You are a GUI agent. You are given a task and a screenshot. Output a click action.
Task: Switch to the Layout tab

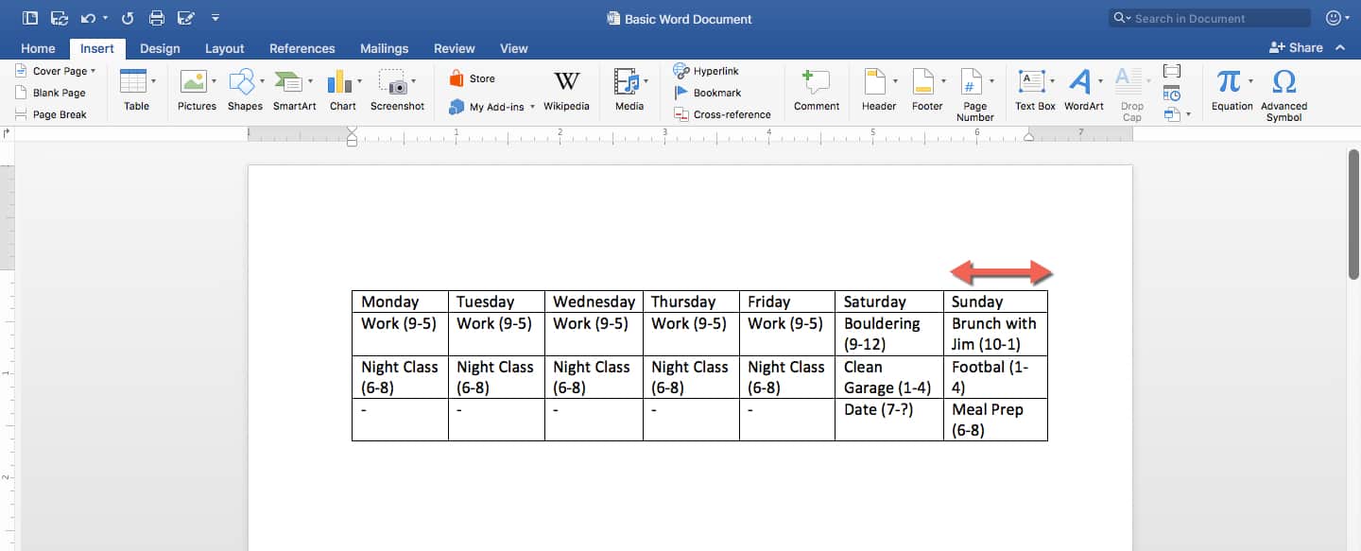pos(224,48)
